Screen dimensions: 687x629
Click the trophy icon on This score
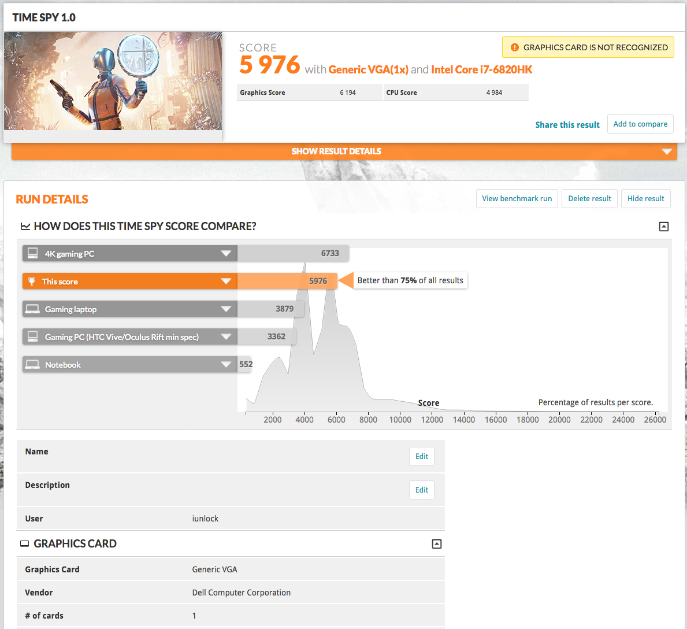[32, 281]
